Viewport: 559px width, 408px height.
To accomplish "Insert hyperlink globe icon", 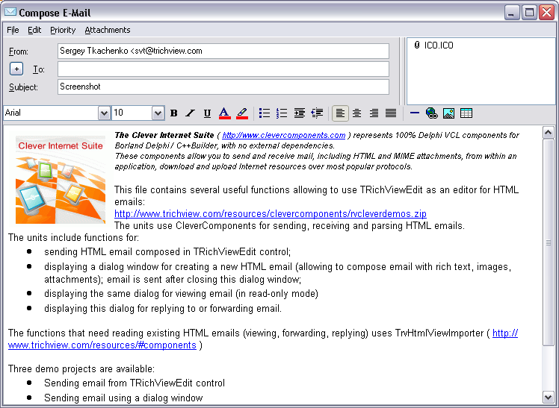I will [432, 113].
